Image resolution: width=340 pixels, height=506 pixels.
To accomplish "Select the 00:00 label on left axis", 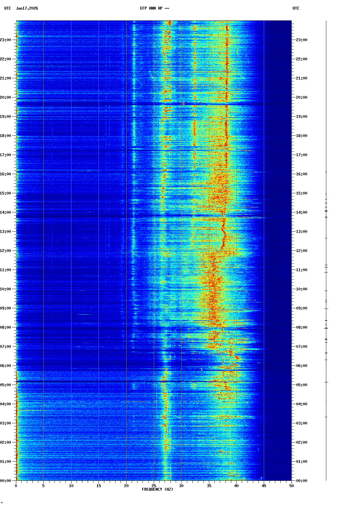I will point(5,481).
